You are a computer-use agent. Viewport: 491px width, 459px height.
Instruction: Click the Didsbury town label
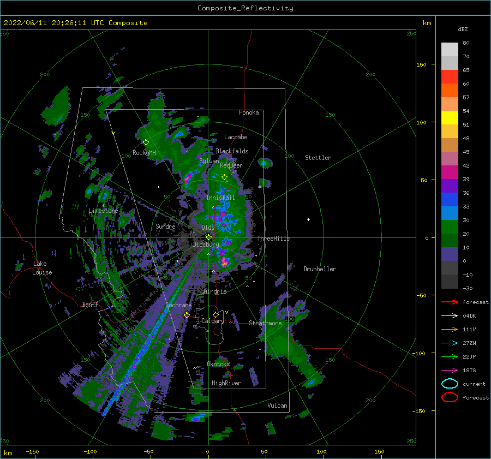(x=206, y=245)
